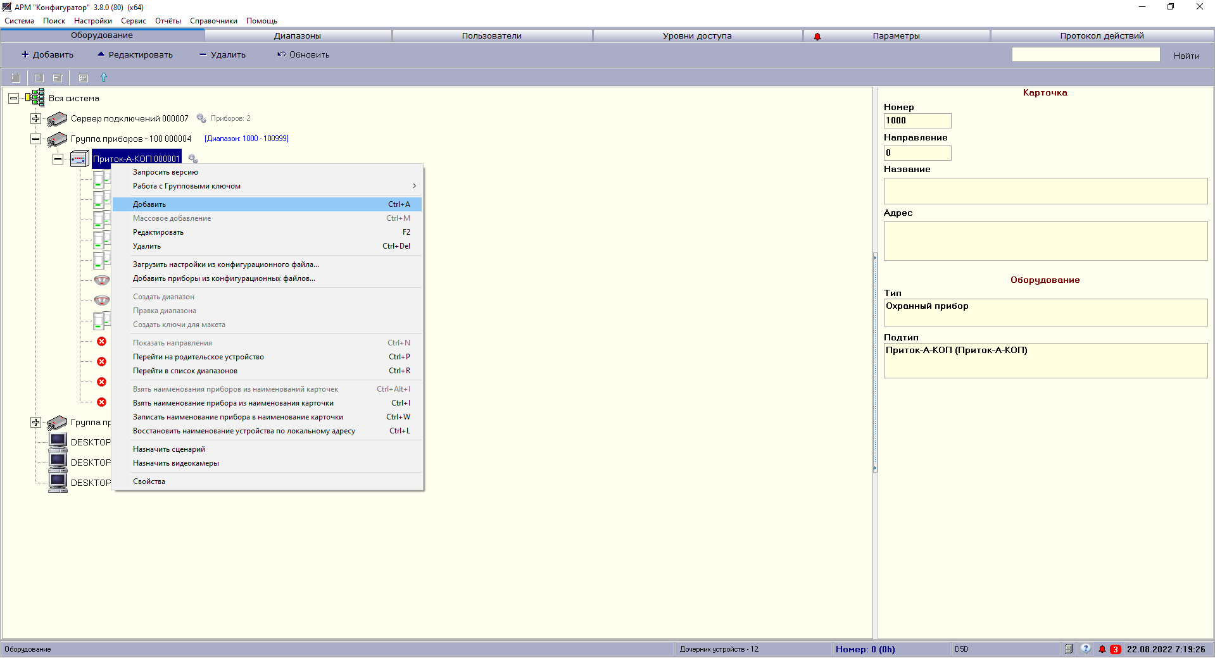Click the empty Адрес field

[x=1045, y=241]
